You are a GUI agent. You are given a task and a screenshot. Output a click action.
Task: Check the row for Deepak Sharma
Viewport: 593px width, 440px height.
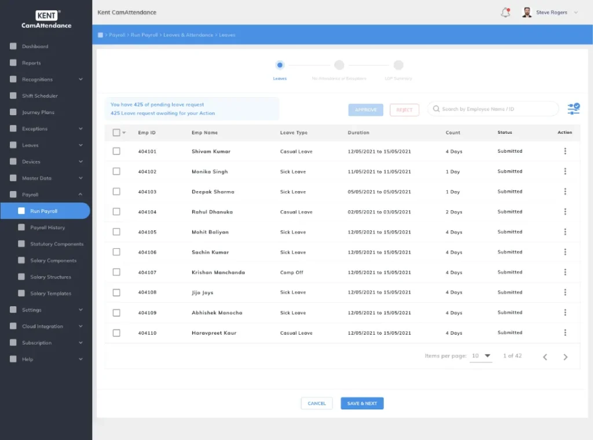coord(116,192)
